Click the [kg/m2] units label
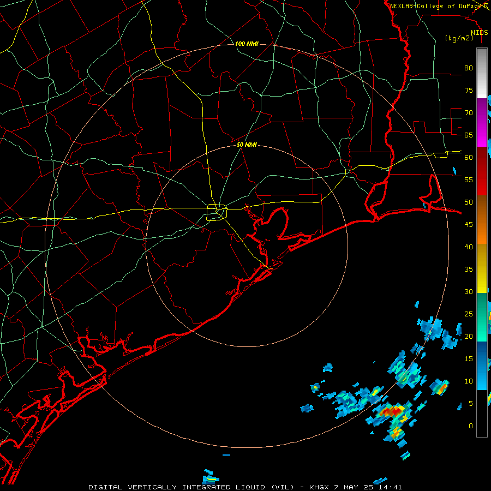 coord(459,38)
